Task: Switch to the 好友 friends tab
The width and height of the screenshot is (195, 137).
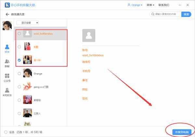Action: click(x=7, y=49)
